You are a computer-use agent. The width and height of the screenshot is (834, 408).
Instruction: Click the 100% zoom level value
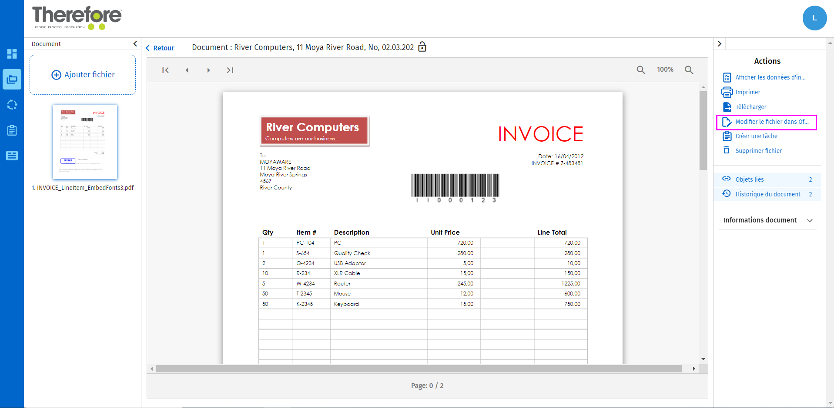pos(665,70)
